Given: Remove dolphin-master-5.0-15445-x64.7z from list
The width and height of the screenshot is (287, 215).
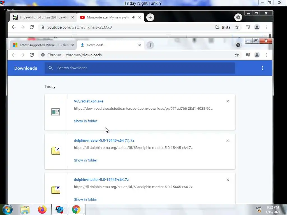Looking at the screenshot, I should click(x=228, y=180).
